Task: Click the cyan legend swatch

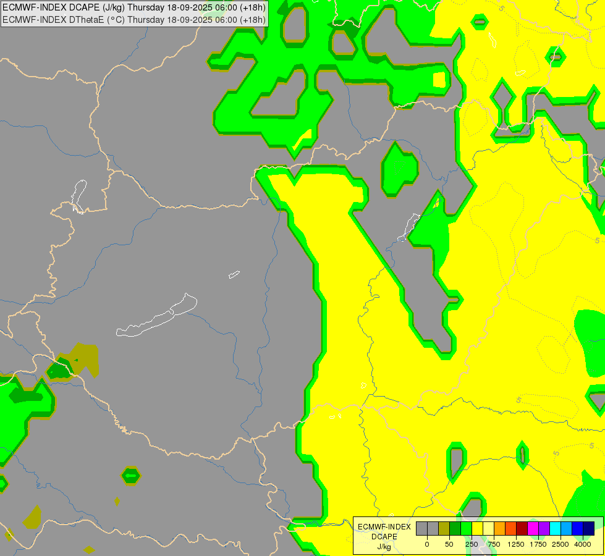Action: [556, 528]
